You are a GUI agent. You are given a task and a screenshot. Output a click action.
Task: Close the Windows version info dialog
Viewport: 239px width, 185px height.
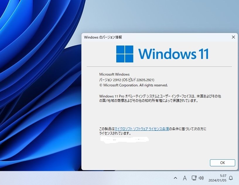click(233, 37)
